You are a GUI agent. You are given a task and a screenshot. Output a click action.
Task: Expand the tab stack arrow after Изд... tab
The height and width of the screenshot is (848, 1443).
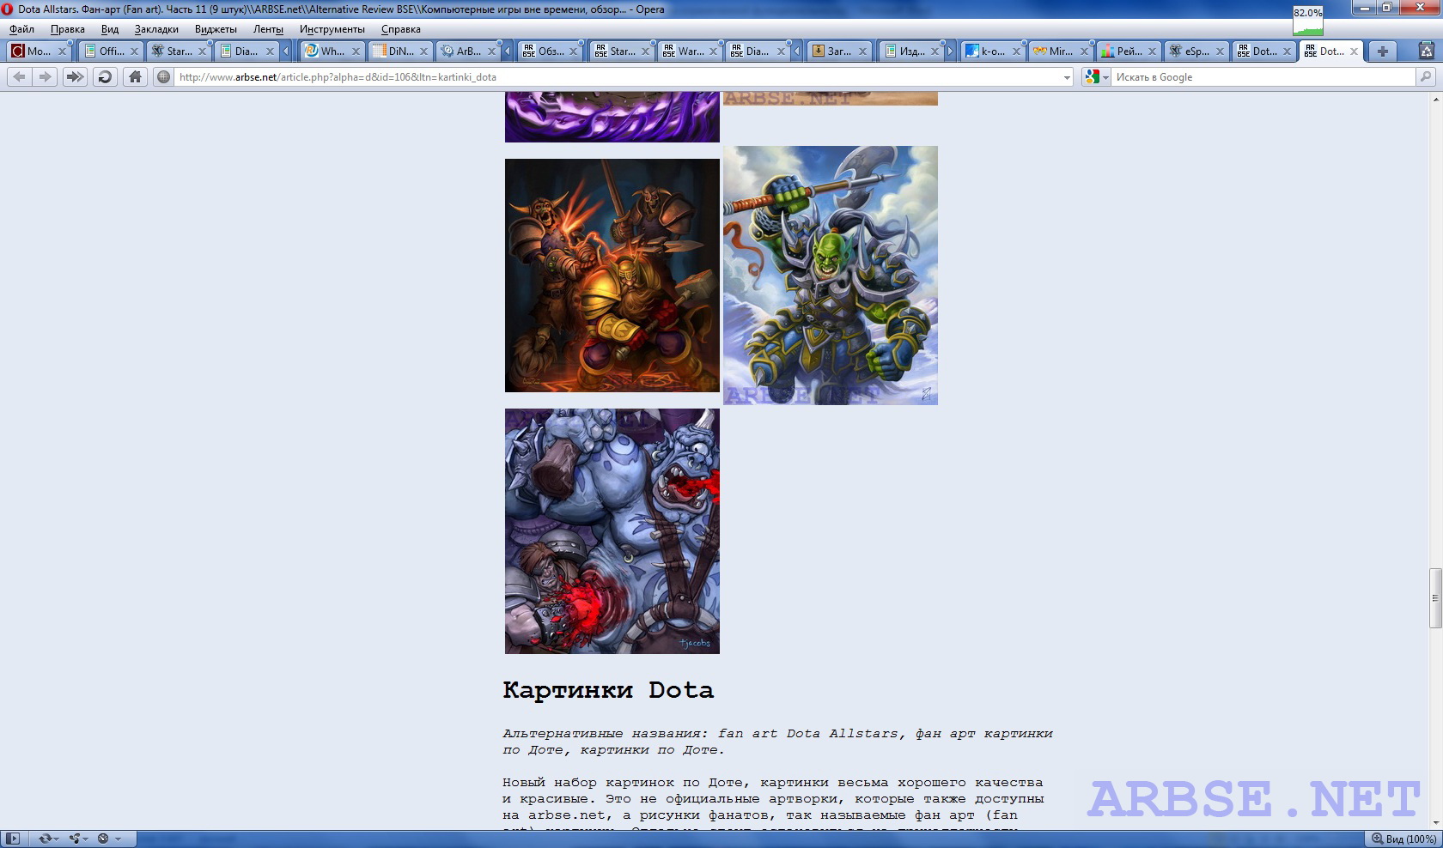click(x=950, y=51)
